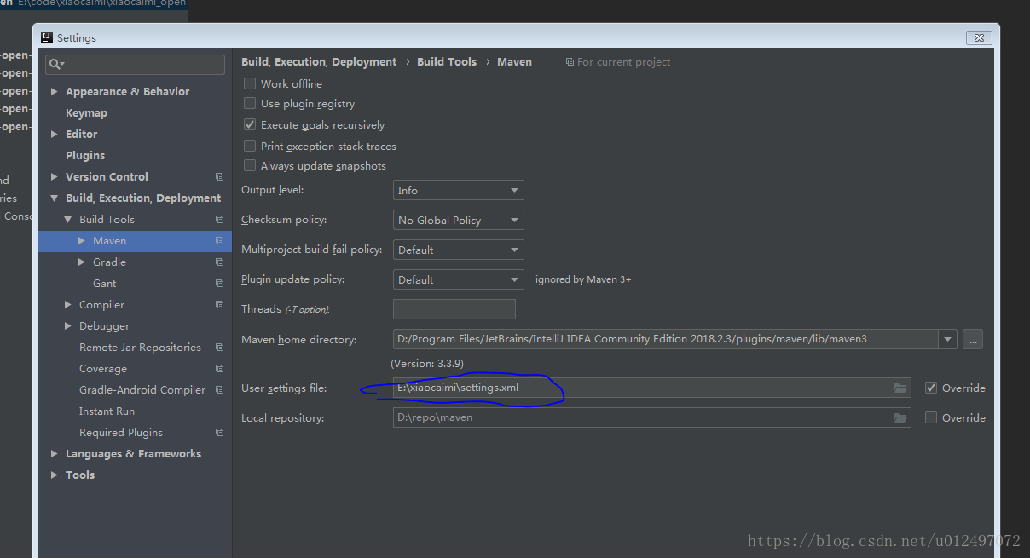Expand the Editor tree node

pos(55,135)
